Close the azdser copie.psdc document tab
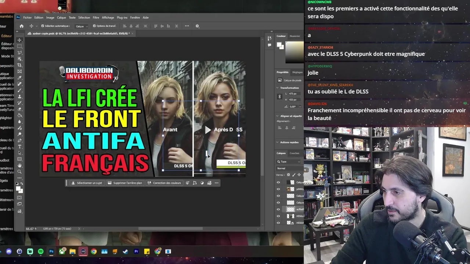Image resolution: width=470 pixels, height=264 pixels. point(133,33)
